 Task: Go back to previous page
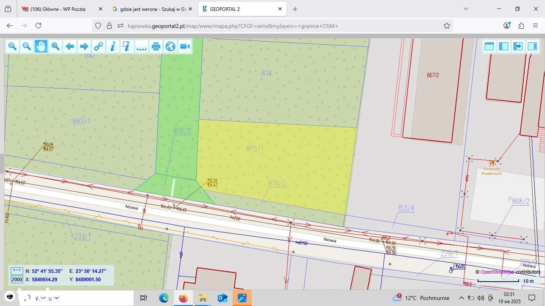coord(9,25)
